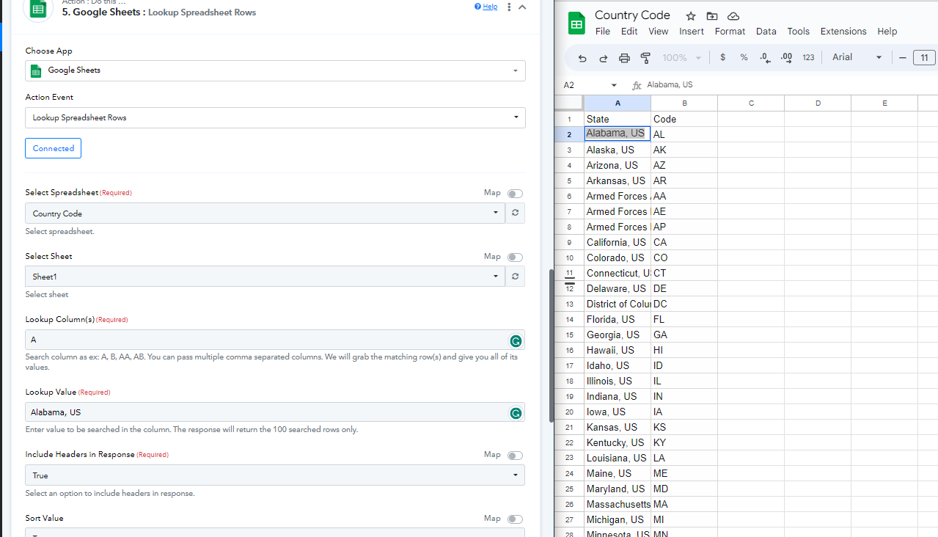
Task: Refresh the Select Spreadsheet list
Action: pos(516,213)
